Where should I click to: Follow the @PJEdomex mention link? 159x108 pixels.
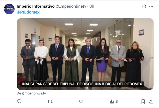tap(28, 12)
